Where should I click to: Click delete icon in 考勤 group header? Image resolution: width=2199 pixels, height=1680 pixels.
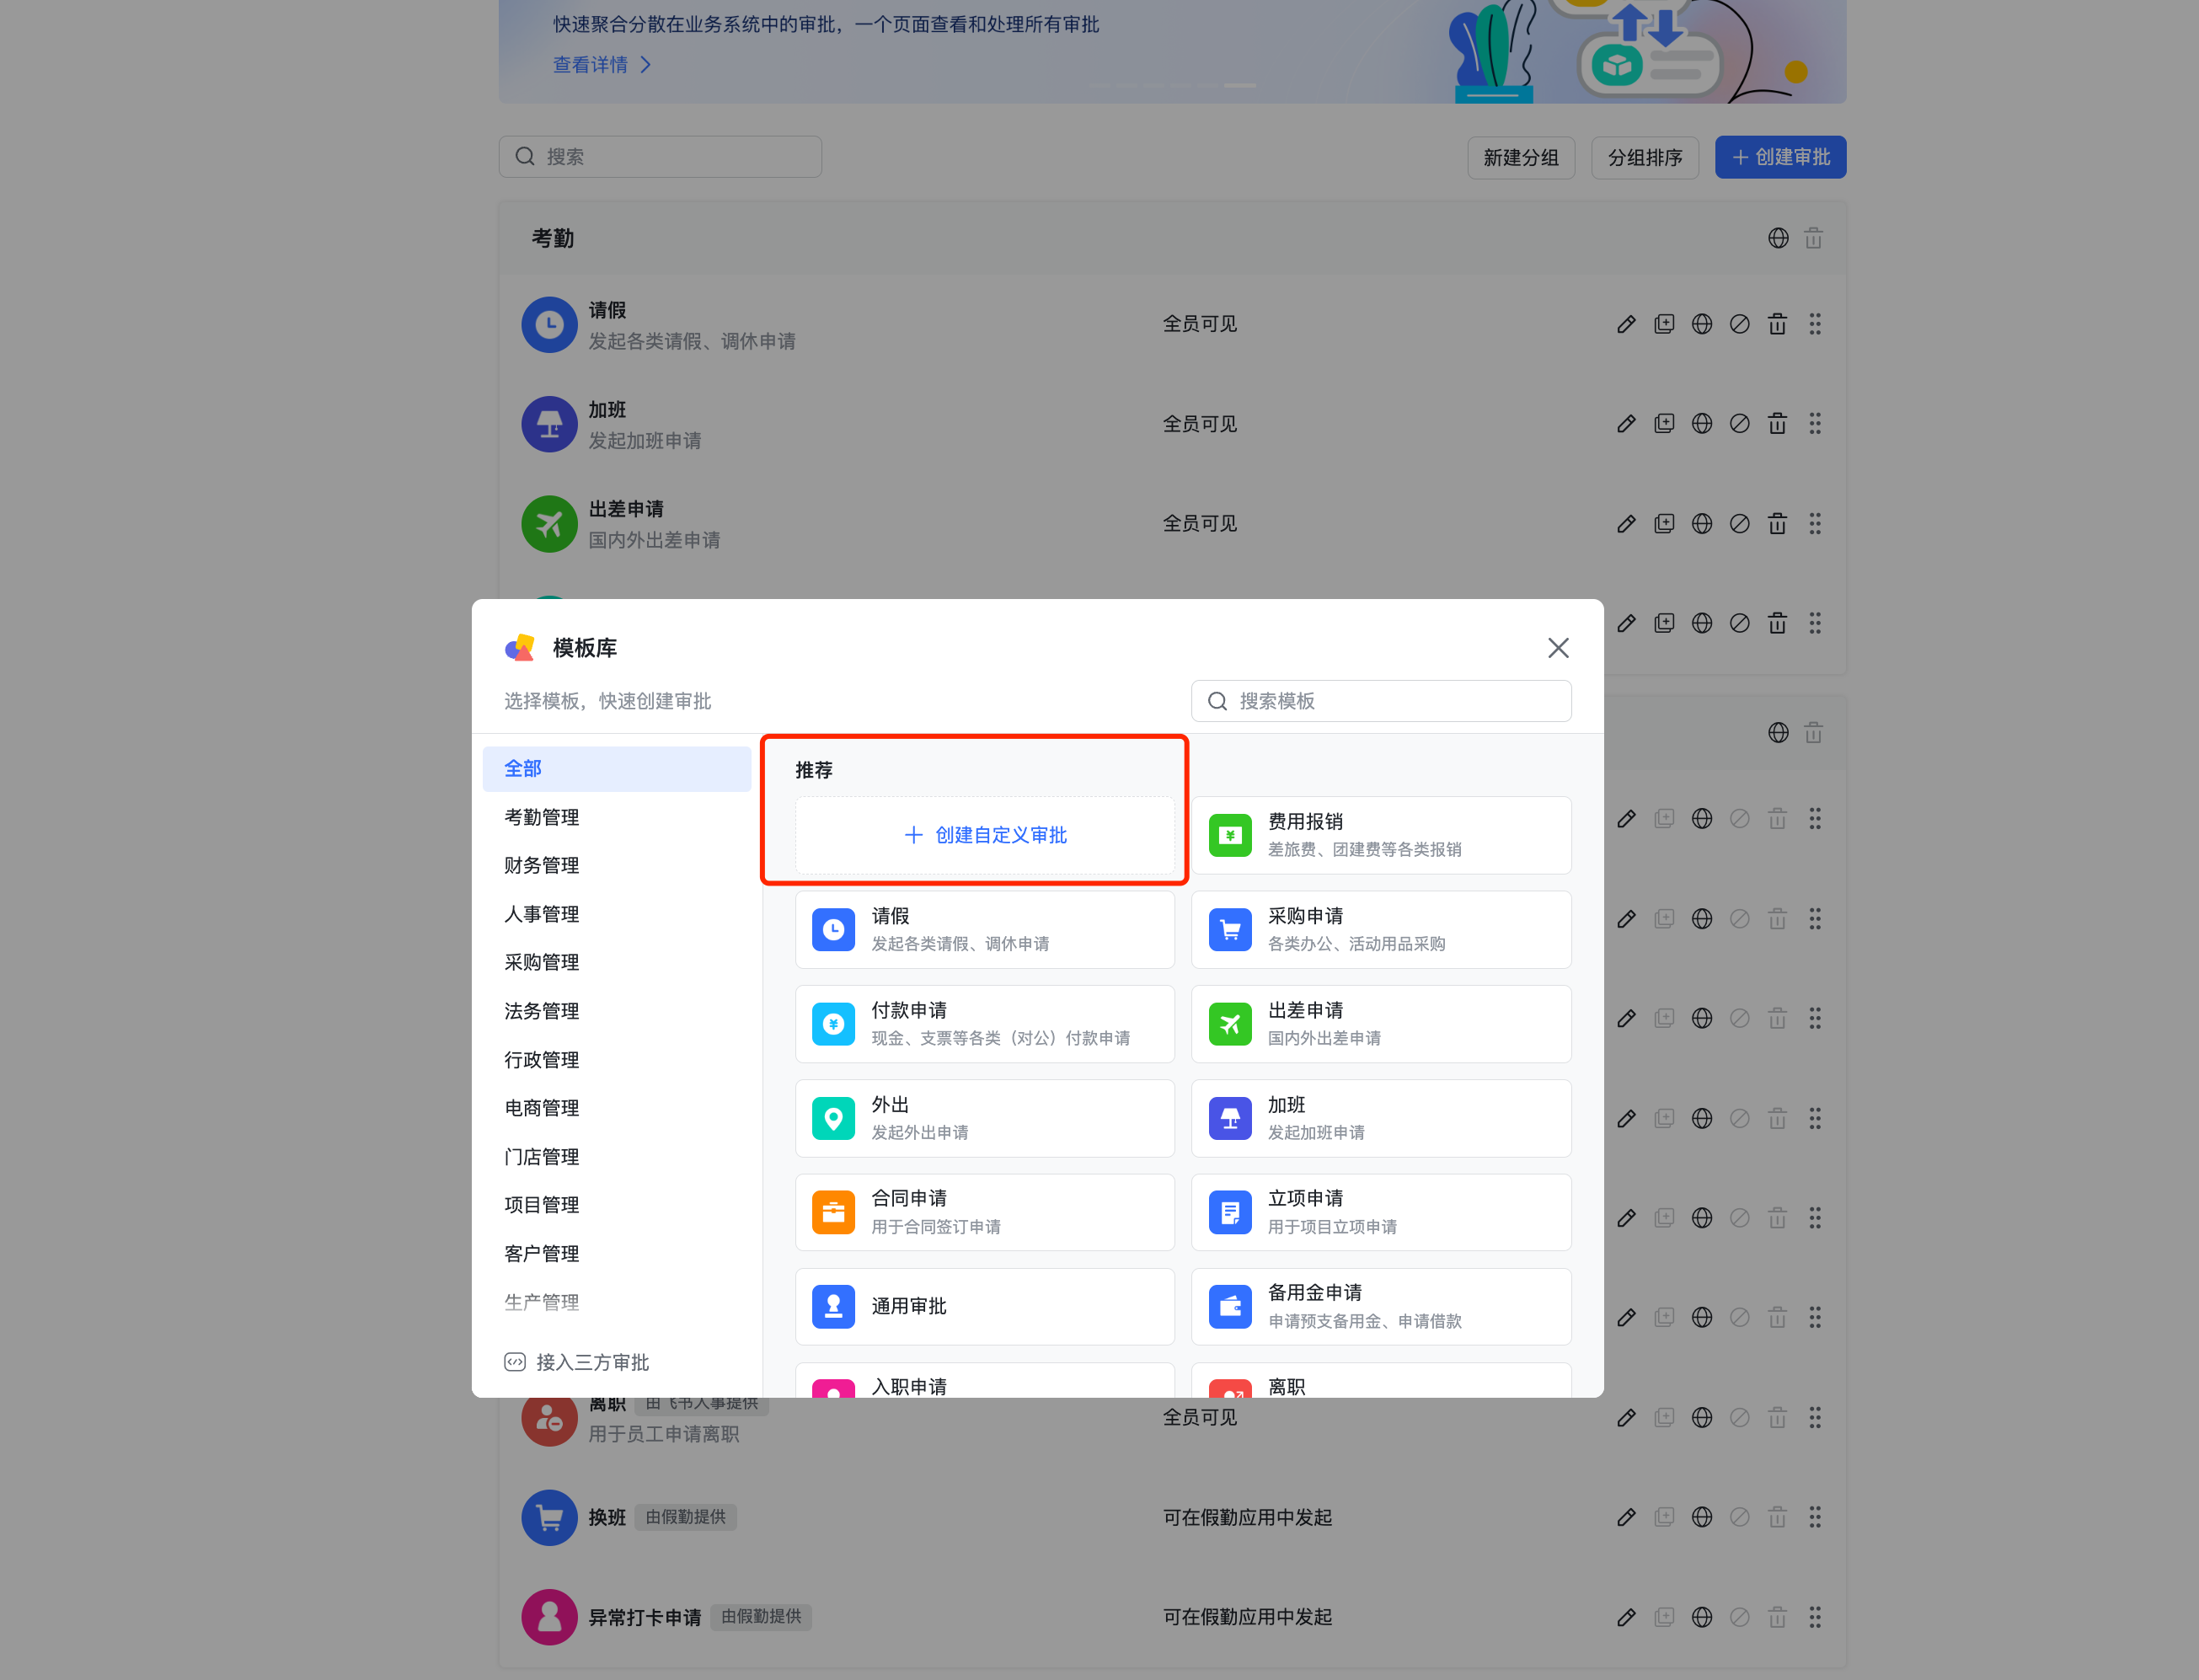tap(1813, 238)
